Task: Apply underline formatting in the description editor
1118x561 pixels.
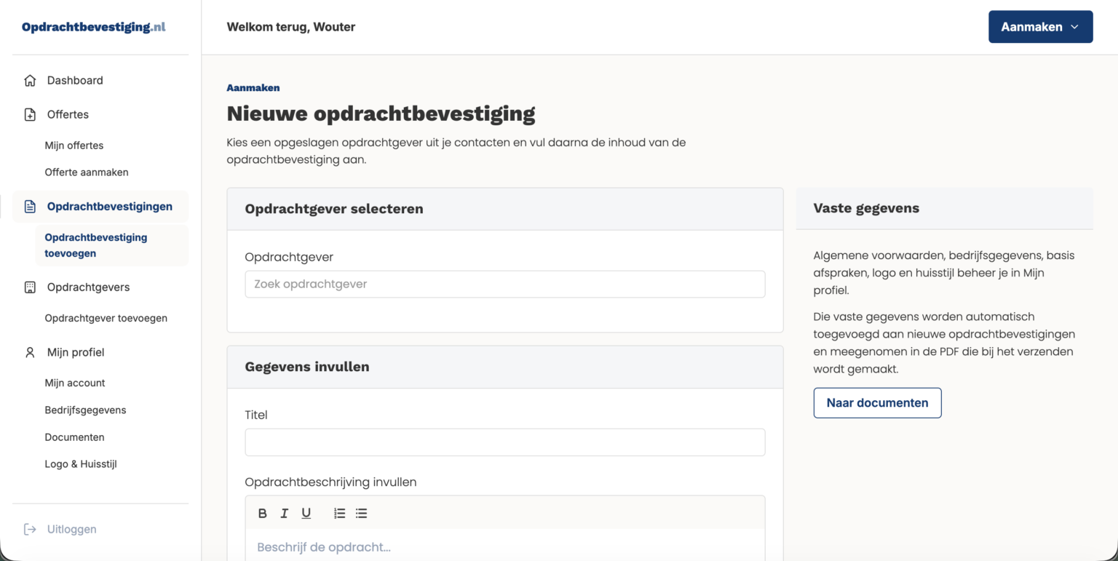Action: coord(306,514)
